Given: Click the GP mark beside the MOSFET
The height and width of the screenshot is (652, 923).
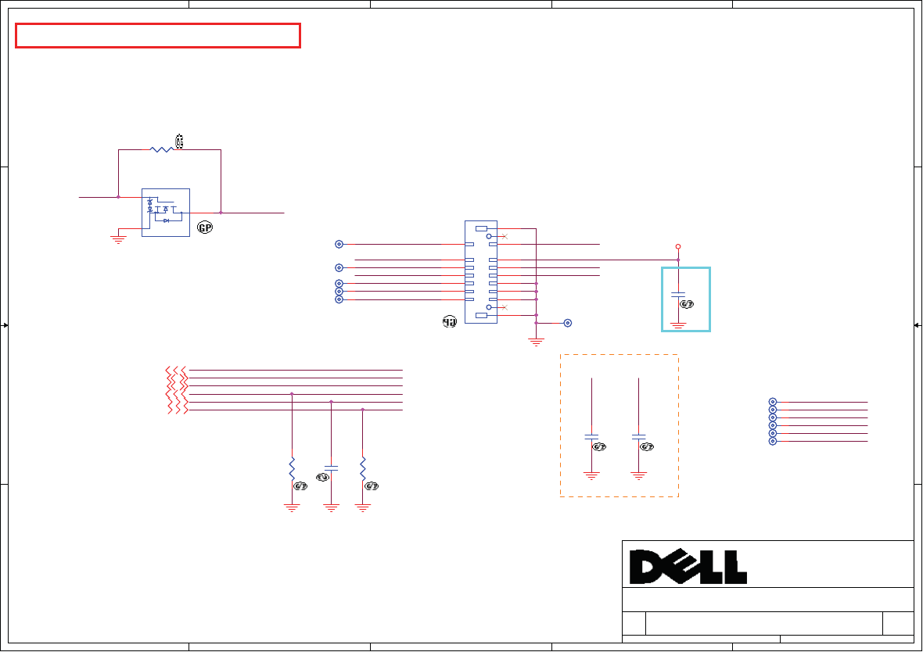Looking at the screenshot, I should 205,227.
